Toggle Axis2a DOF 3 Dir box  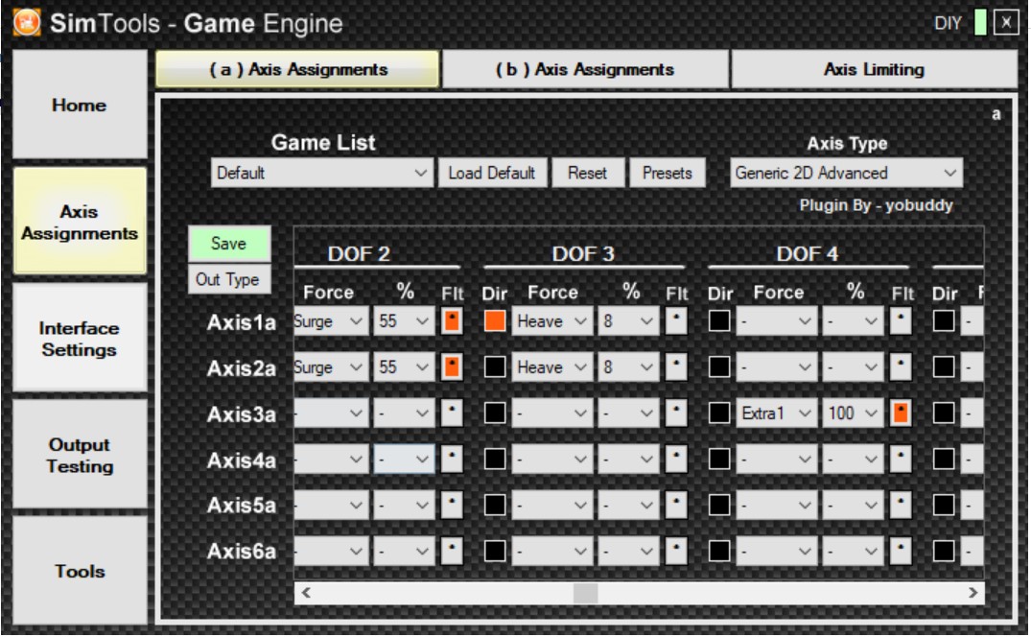pos(495,366)
